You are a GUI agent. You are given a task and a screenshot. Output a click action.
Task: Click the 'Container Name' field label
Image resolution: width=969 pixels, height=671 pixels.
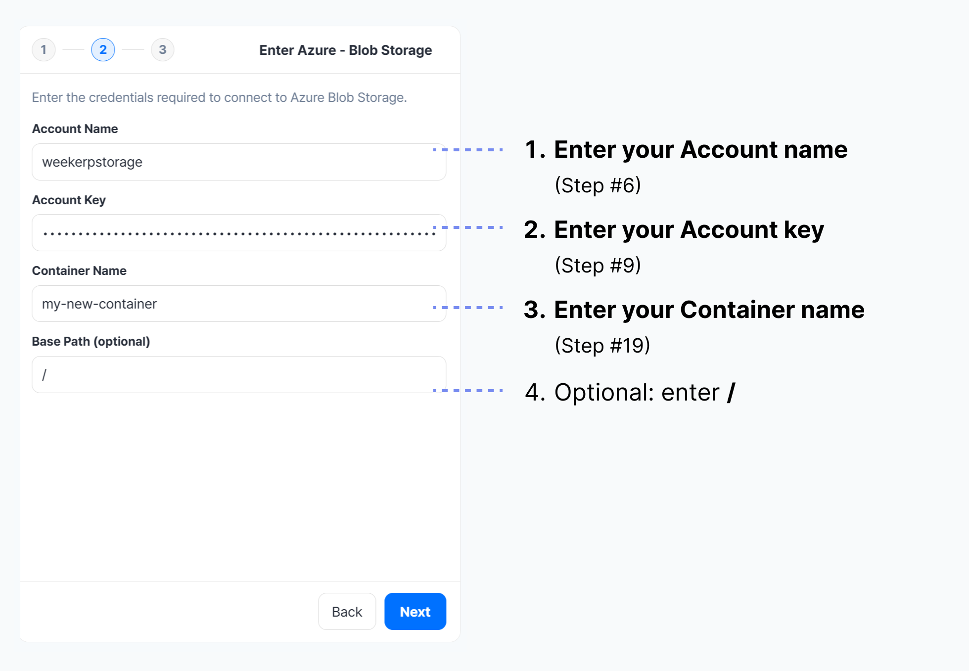[79, 271]
